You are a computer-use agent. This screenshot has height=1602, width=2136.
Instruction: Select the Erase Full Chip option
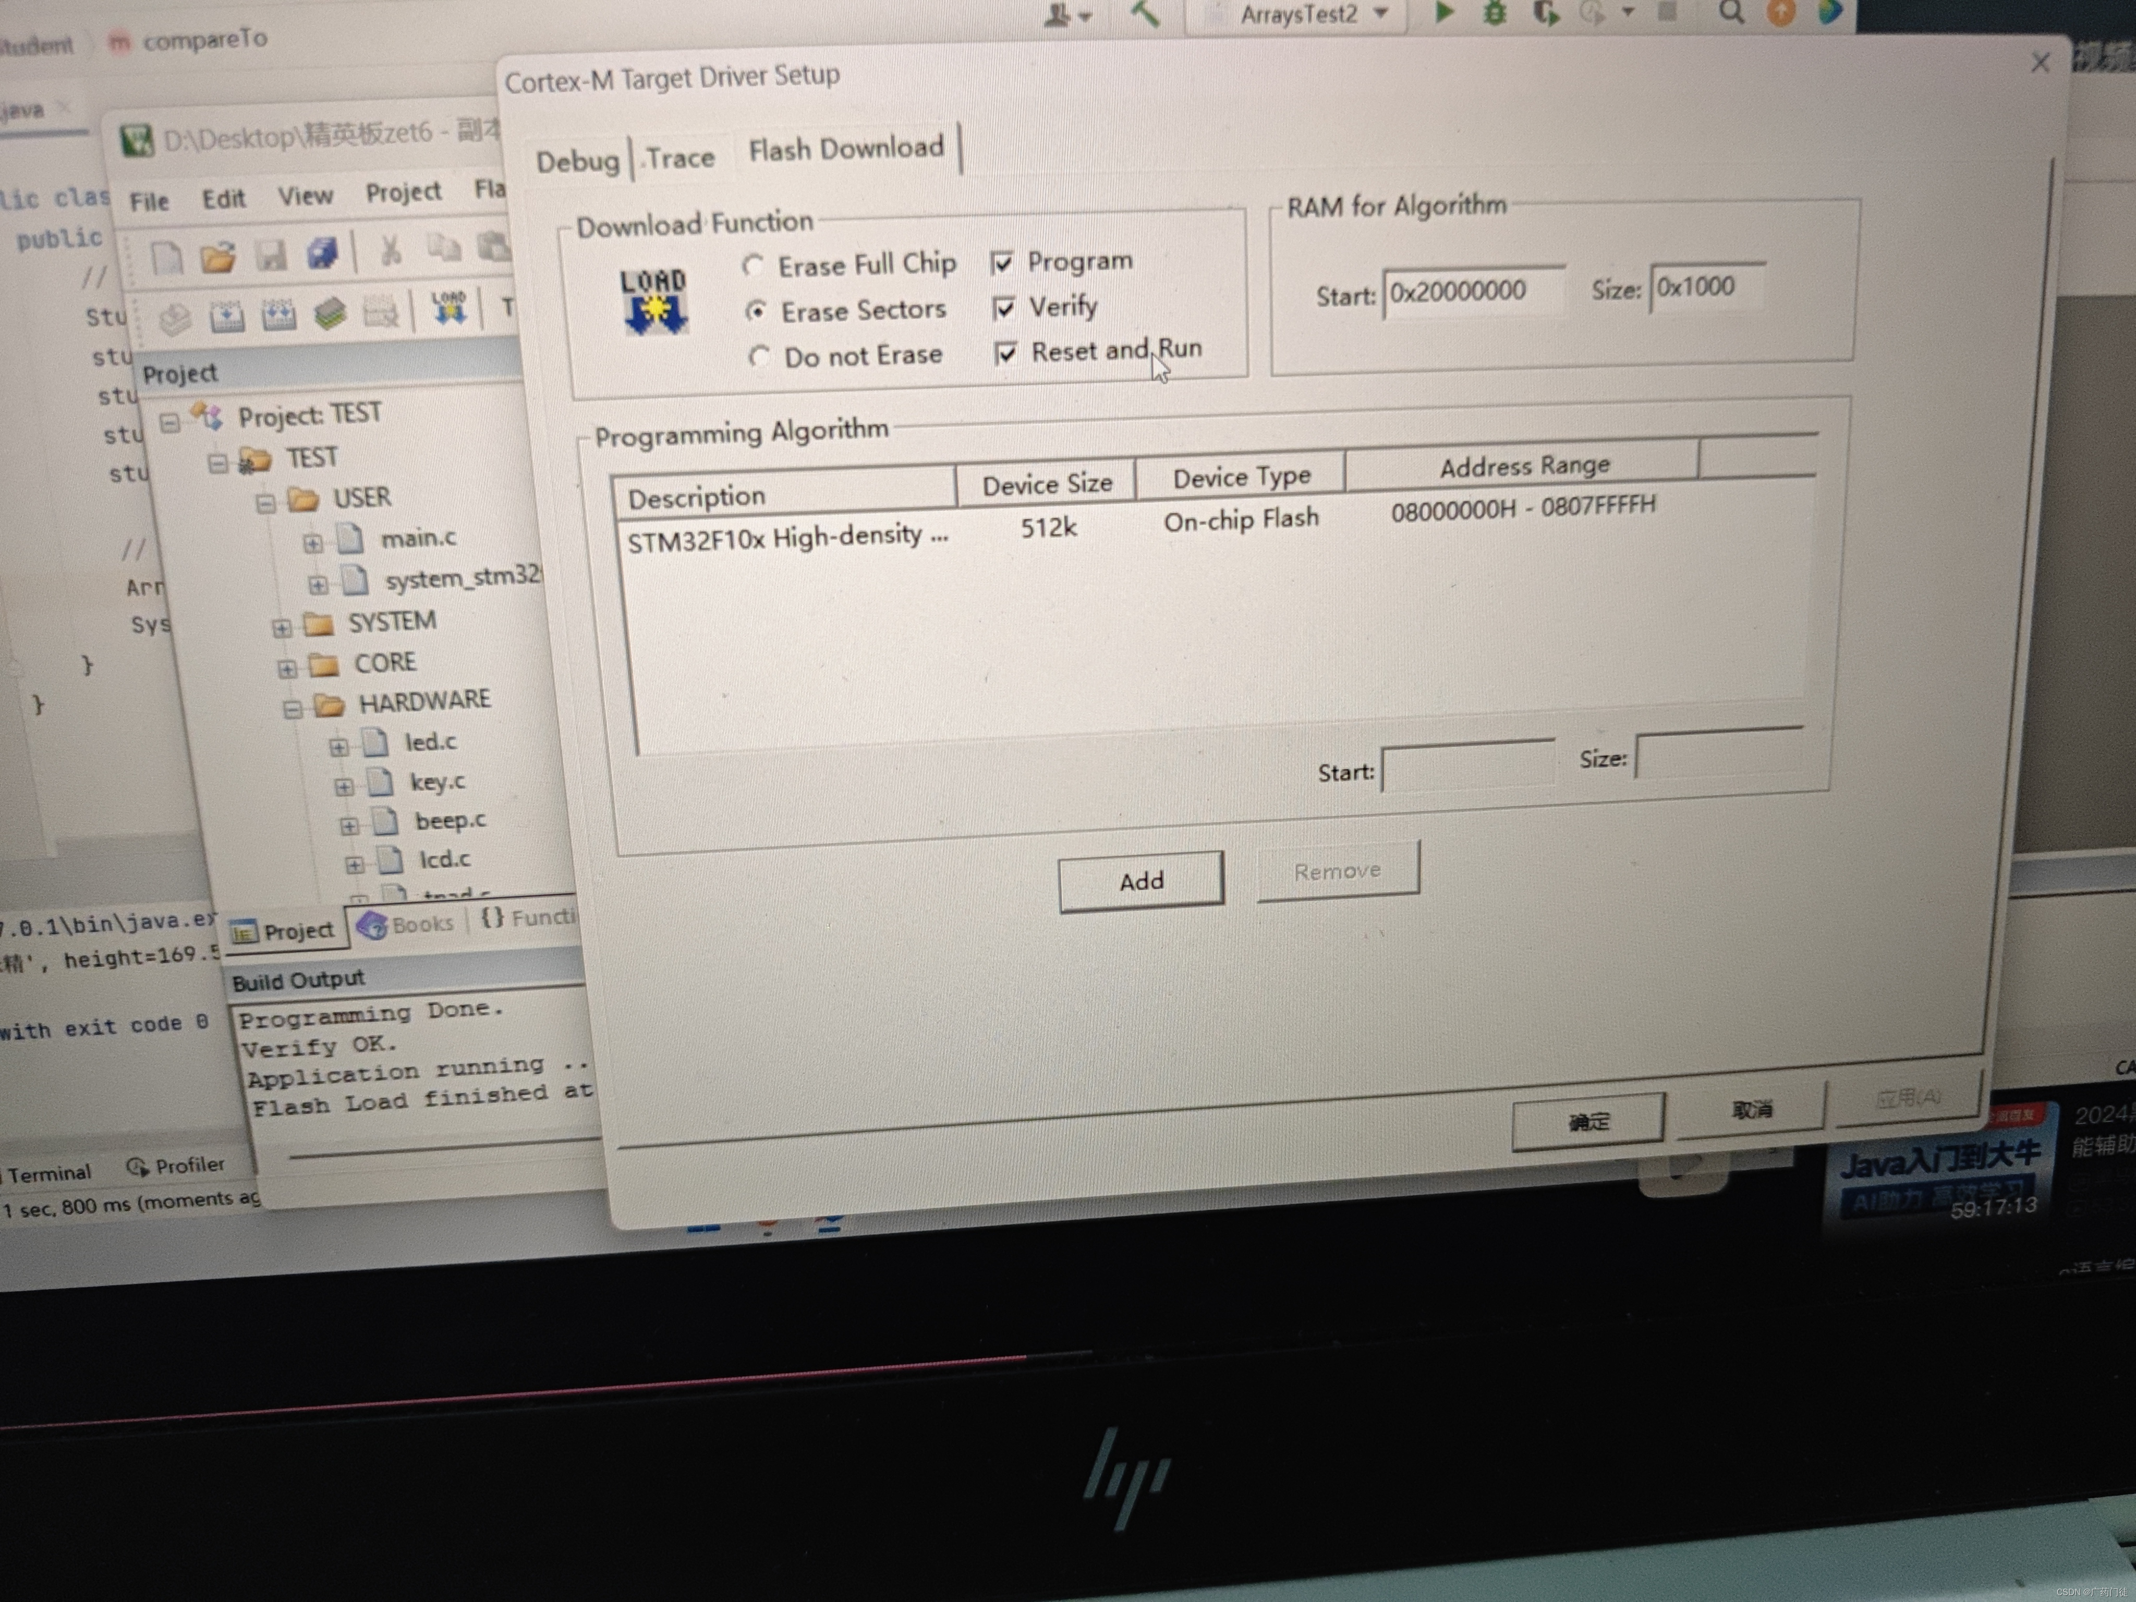pyautogui.click(x=753, y=265)
